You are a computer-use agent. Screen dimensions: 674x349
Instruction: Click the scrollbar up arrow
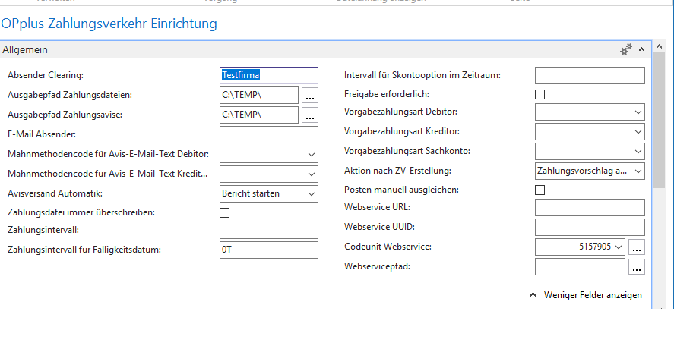click(x=659, y=47)
